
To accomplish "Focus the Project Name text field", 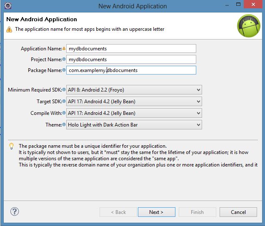I will click(x=131, y=60).
